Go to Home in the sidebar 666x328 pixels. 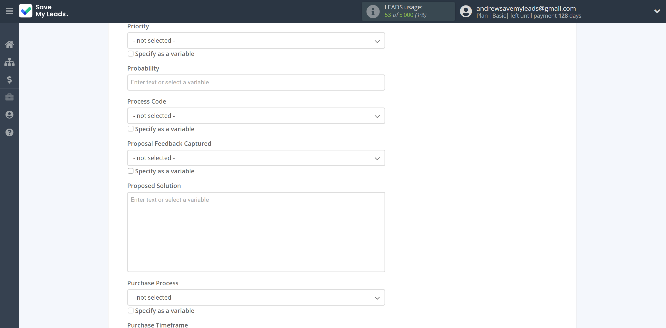9,44
